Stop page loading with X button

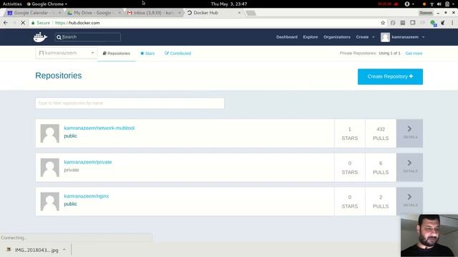pos(23,23)
